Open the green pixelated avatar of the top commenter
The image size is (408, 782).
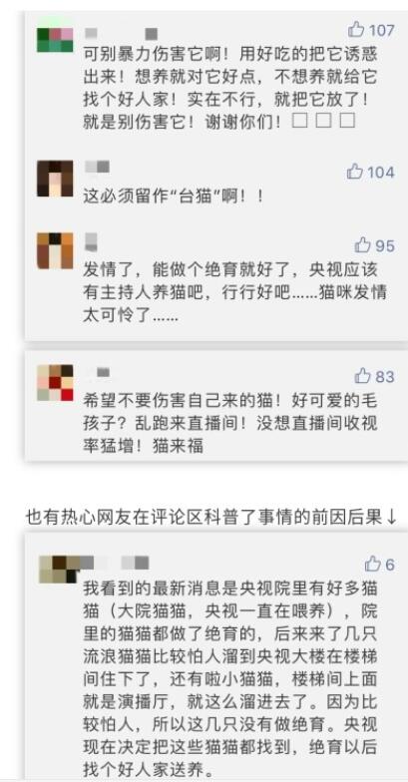[x=55, y=40]
